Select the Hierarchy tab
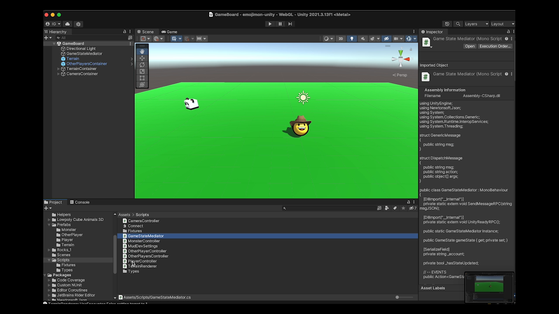559x314 pixels. click(55, 32)
